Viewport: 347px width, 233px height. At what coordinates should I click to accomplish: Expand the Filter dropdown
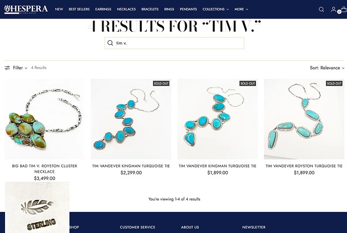click(x=20, y=68)
